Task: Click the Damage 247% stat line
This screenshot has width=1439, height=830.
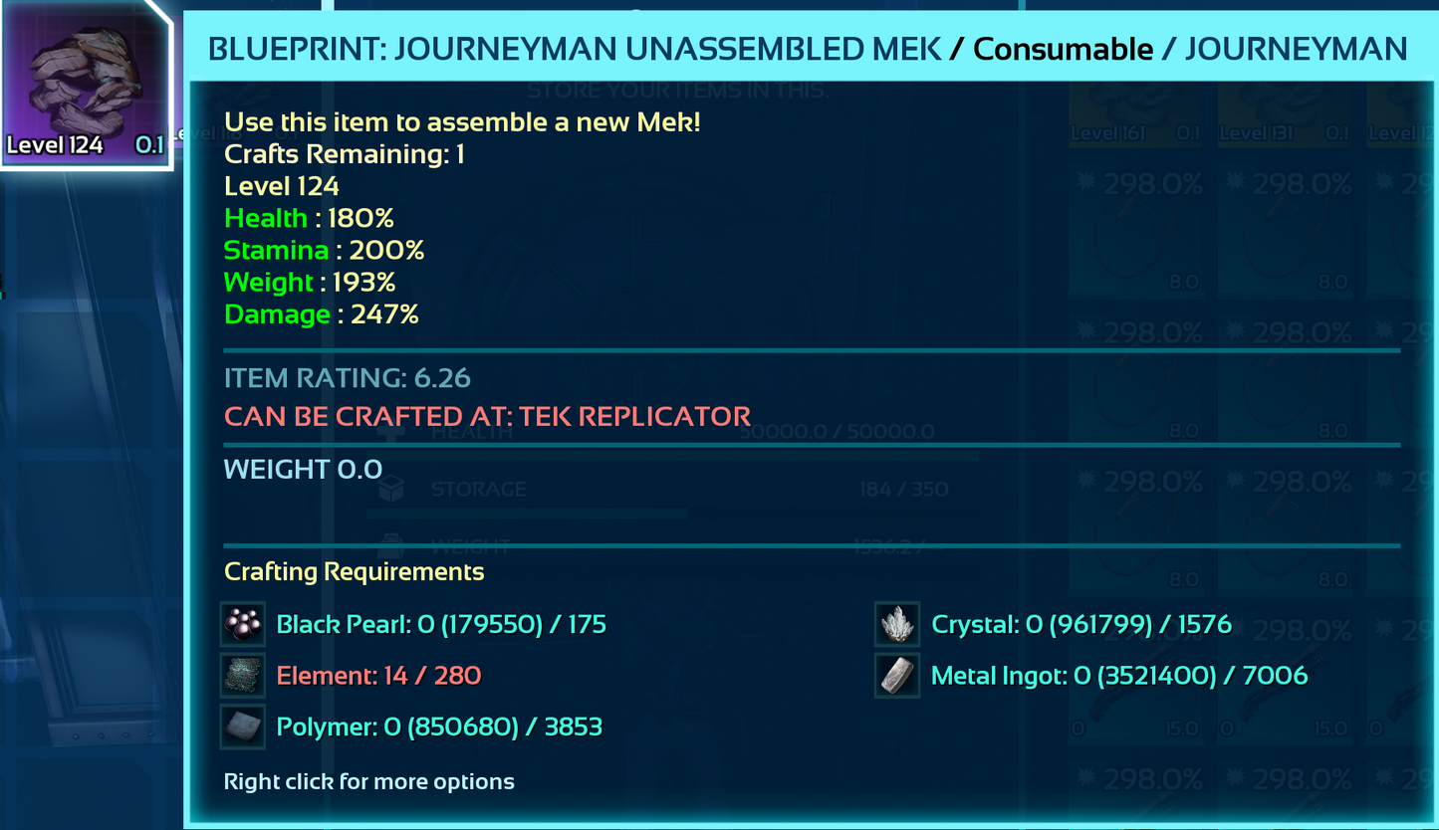Action: pyautogui.click(x=321, y=314)
